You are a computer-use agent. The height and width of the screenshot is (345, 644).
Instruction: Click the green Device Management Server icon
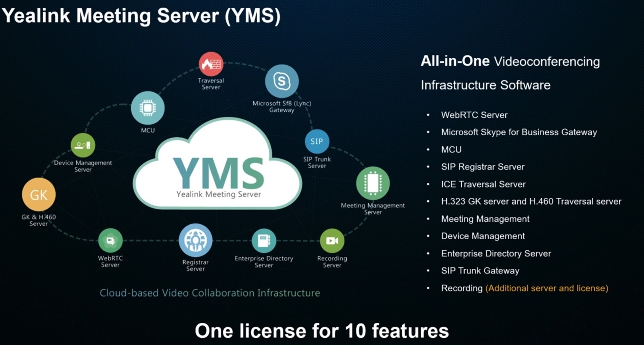[83, 145]
